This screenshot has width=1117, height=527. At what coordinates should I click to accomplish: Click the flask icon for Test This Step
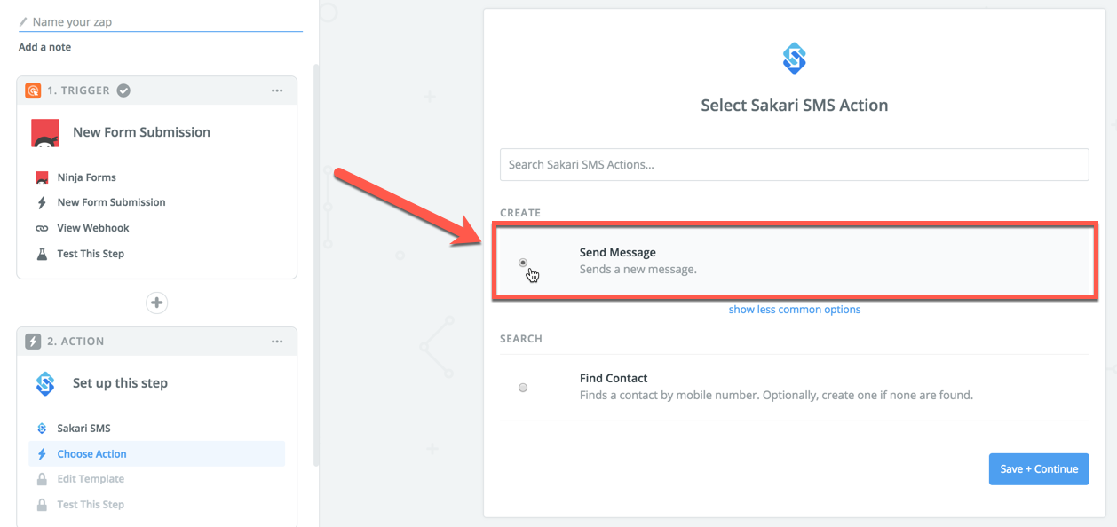(x=42, y=254)
